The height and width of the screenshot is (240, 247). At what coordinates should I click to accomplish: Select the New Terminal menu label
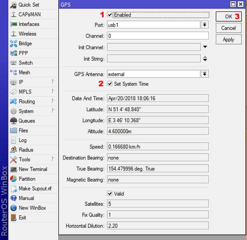coord(33,169)
